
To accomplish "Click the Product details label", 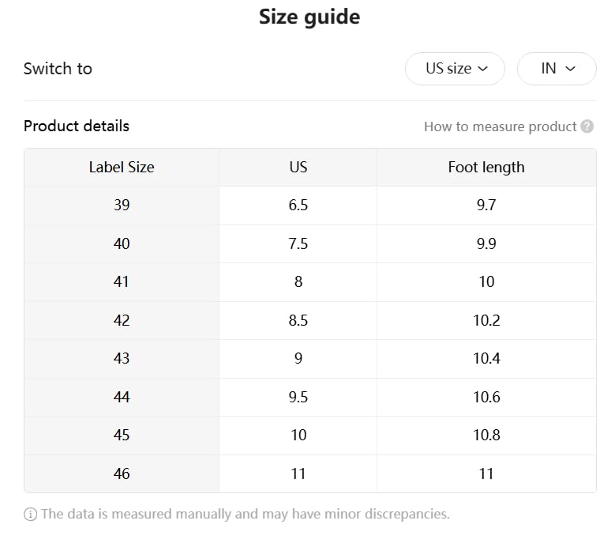I will pos(77,126).
